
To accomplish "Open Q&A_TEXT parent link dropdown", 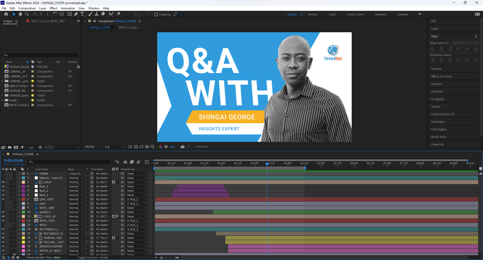I will [137, 199].
